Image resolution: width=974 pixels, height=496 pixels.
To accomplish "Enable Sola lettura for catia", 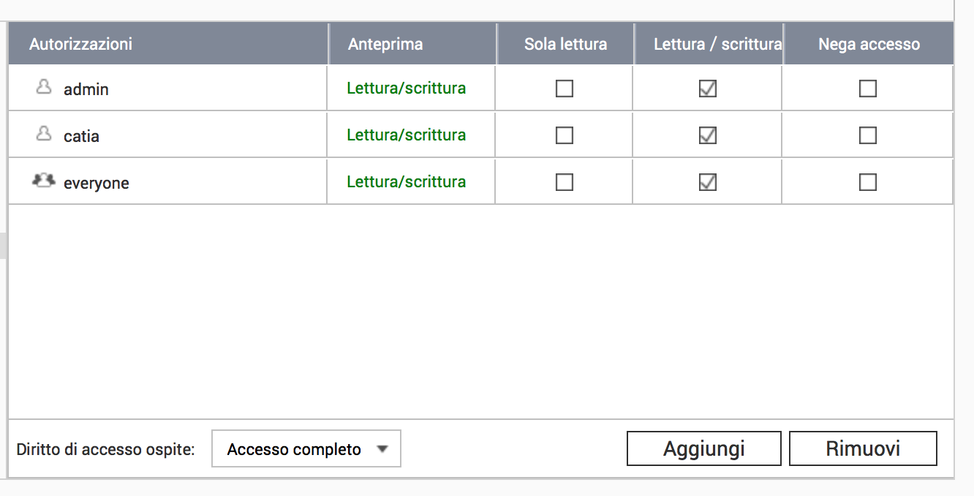I will coord(565,135).
